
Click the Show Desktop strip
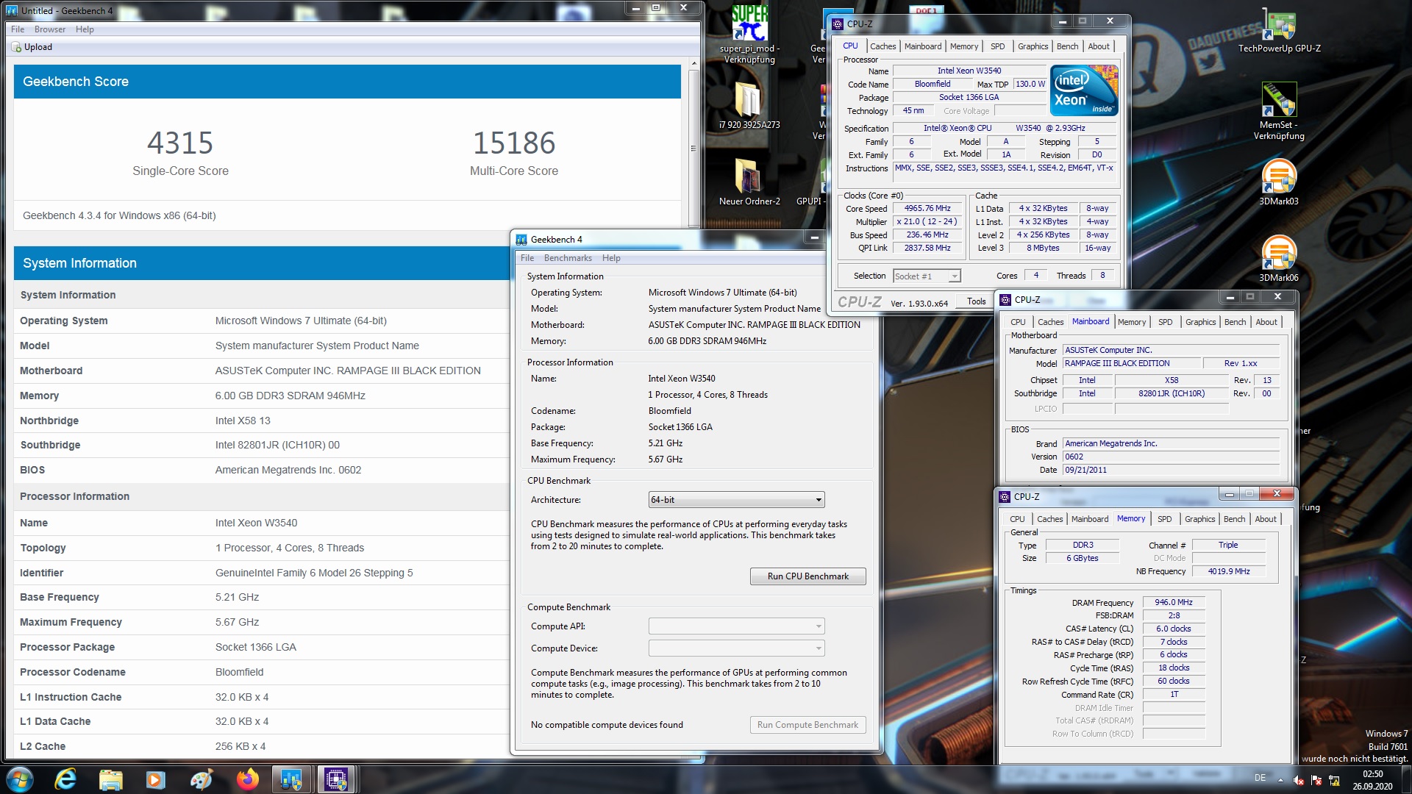point(1407,779)
